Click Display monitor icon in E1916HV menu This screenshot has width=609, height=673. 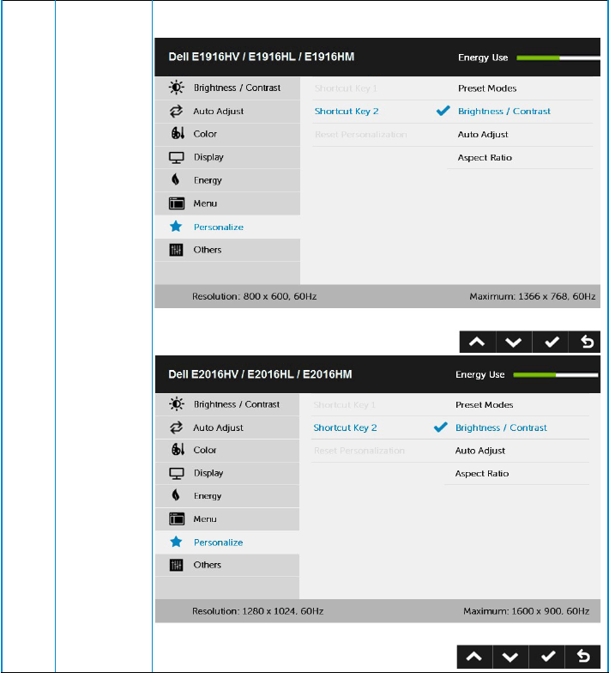coord(176,158)
